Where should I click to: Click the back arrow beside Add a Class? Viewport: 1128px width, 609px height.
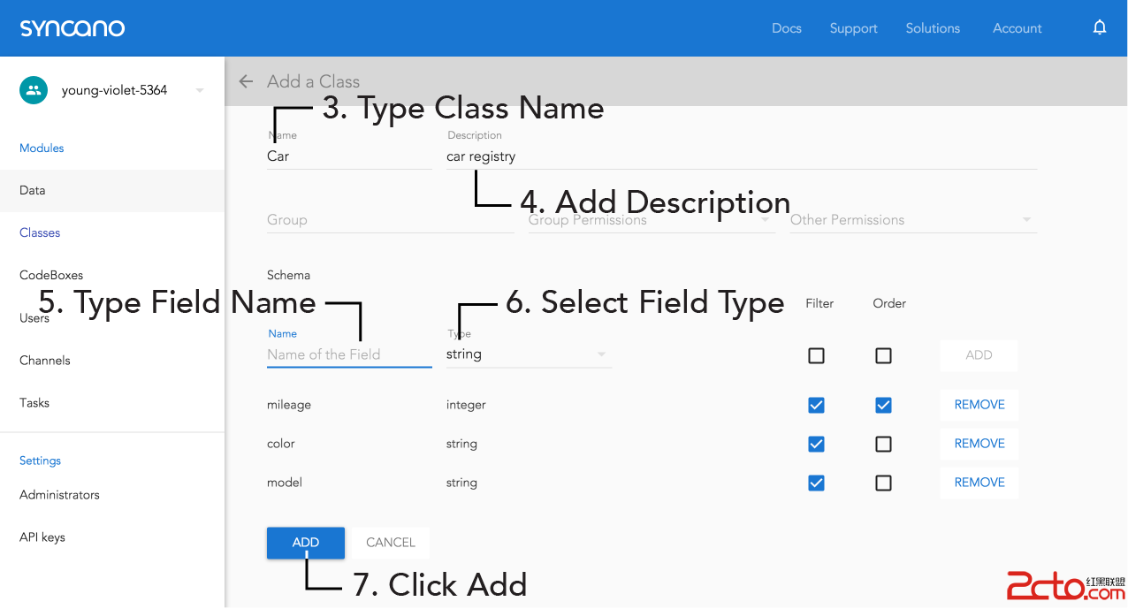click(246, 81)
